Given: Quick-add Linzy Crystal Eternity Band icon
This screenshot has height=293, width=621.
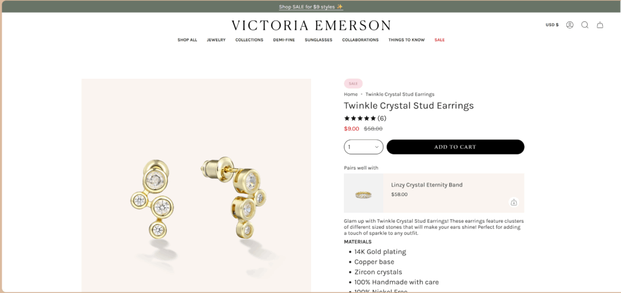Looking at the screenshot, I should [514, 202].
